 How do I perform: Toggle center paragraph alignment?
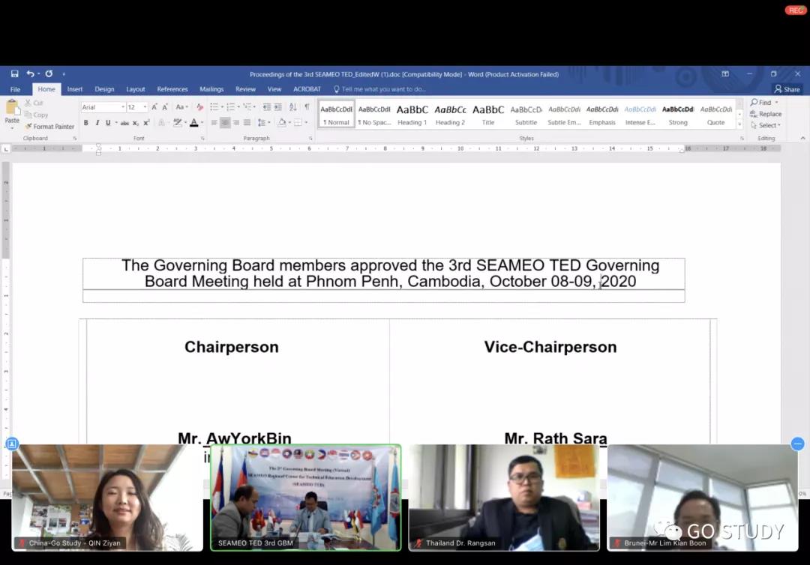pyautogui.click(x=225, y=123)
